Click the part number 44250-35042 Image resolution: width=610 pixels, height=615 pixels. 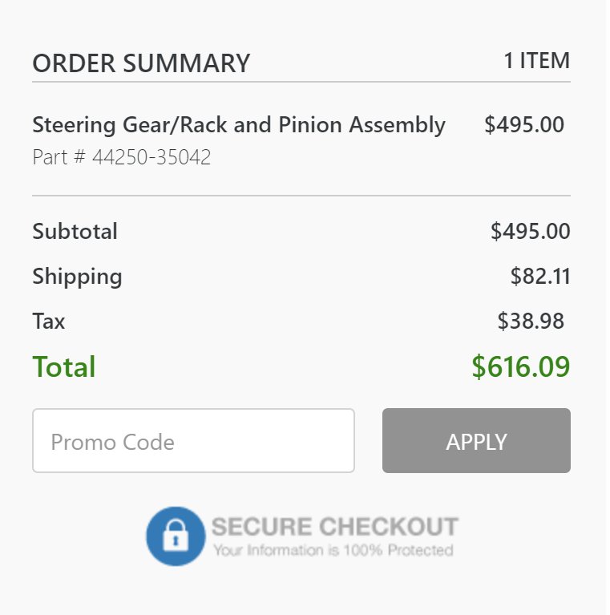click(x=151, y=157)
